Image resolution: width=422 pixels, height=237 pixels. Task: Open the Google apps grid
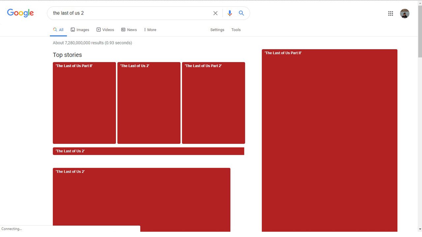pyautogui.click(x=391, y=13)
